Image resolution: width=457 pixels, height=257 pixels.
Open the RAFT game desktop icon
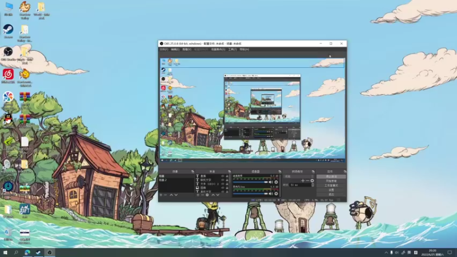(25, 211)
